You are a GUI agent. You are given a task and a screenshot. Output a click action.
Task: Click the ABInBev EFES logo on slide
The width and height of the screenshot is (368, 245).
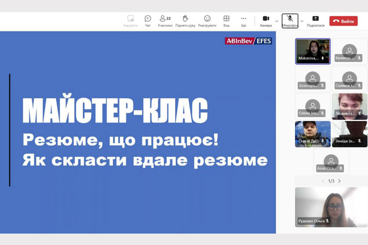[248, 41]
